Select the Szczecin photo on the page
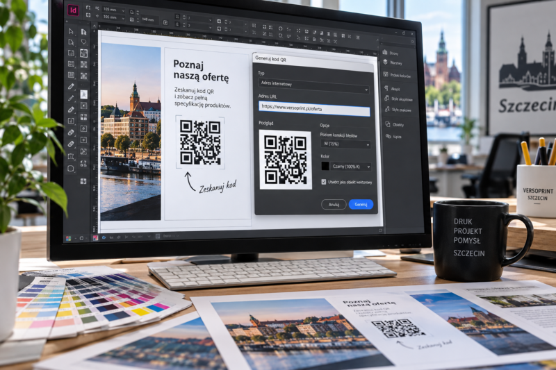 click(131, 132)
